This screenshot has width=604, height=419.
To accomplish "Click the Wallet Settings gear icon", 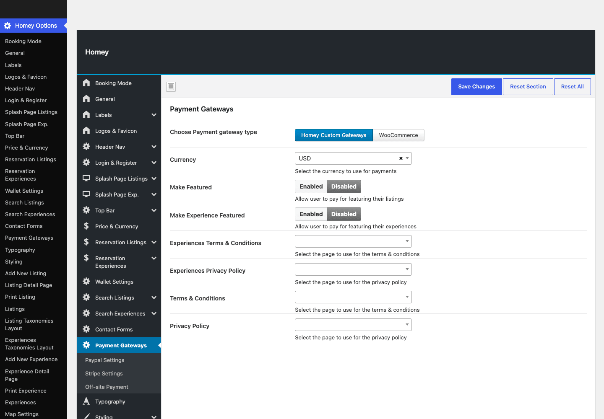I will point(86,282).
